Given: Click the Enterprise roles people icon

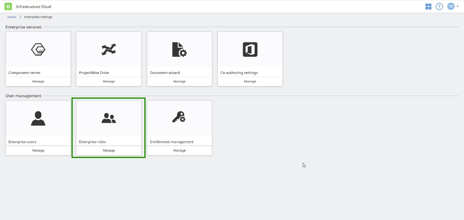Looking at the screenshot, I should 109,118.
